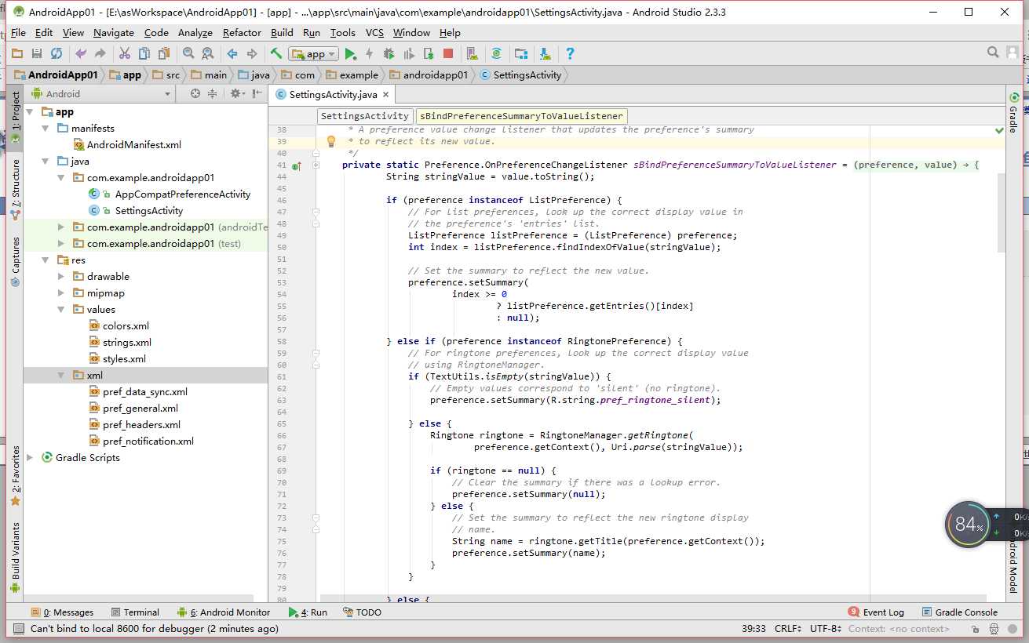Viewport: 1029px width, 643px height.
Task: Open the Android project view dropdown
Action: click(x=100, y=93)
